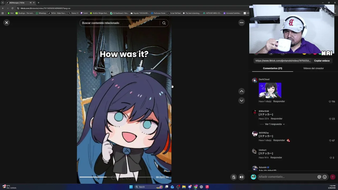Toggle the auto-scroll icon beside volume
Viewport: 338px width, 190px height.
(x=234, y=177)
